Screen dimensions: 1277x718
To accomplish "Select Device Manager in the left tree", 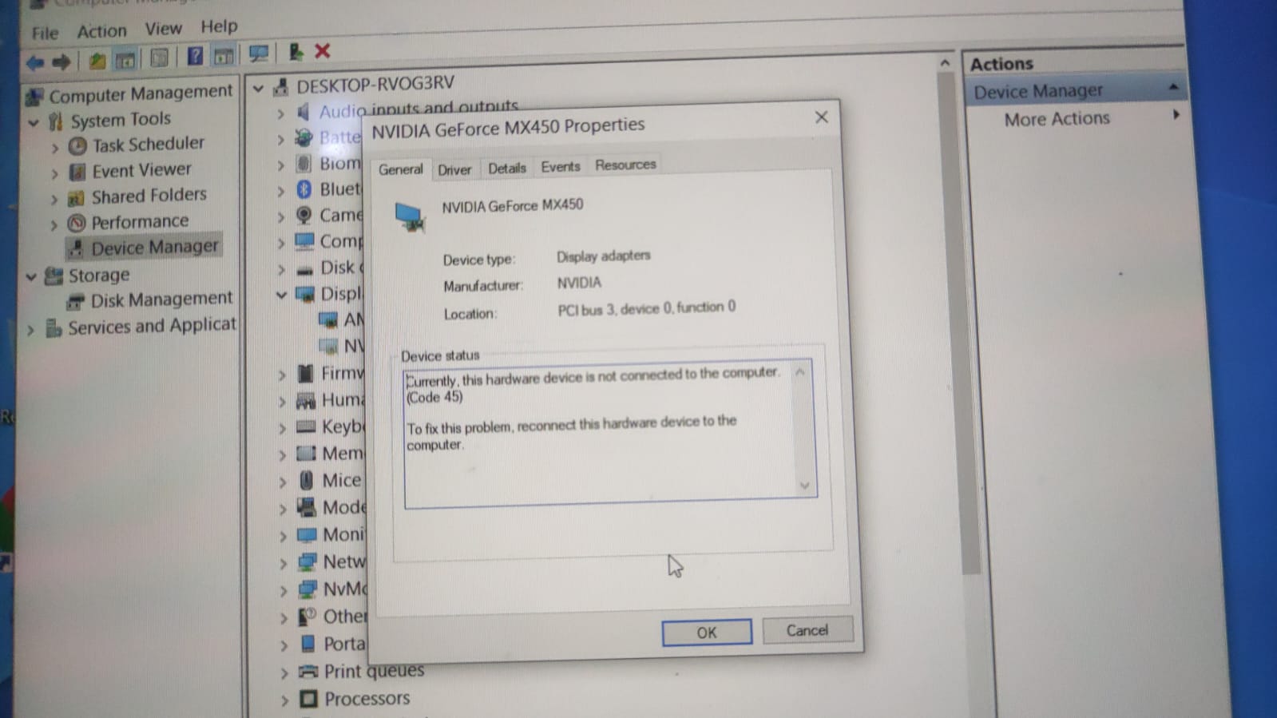I will (154, 248).
